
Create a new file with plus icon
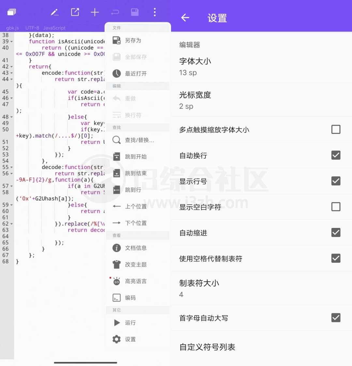(95, 12)
